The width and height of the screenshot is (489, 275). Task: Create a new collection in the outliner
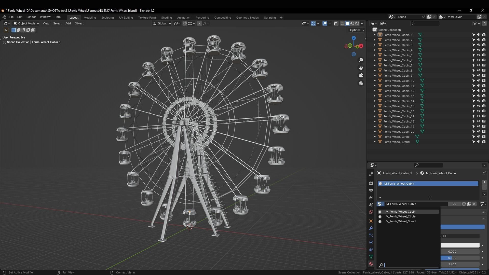[x=484, y=23]
